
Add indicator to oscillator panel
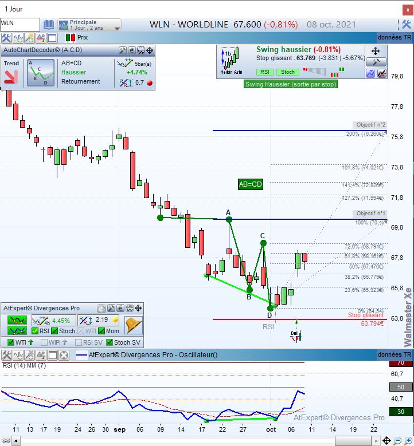pos(18,355)
